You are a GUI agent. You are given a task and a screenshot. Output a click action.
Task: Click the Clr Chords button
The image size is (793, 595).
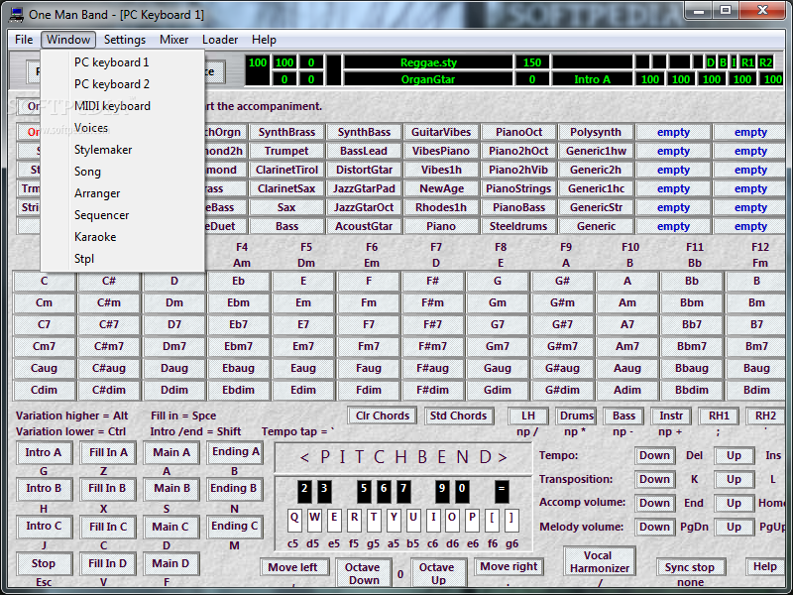(383, 416)
